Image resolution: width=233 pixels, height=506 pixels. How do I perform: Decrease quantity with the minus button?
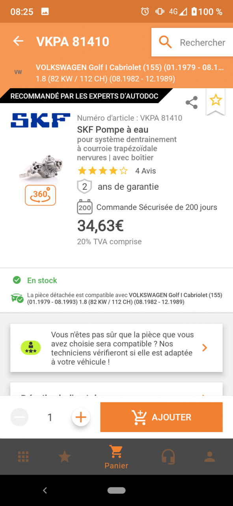pos(19,417)
